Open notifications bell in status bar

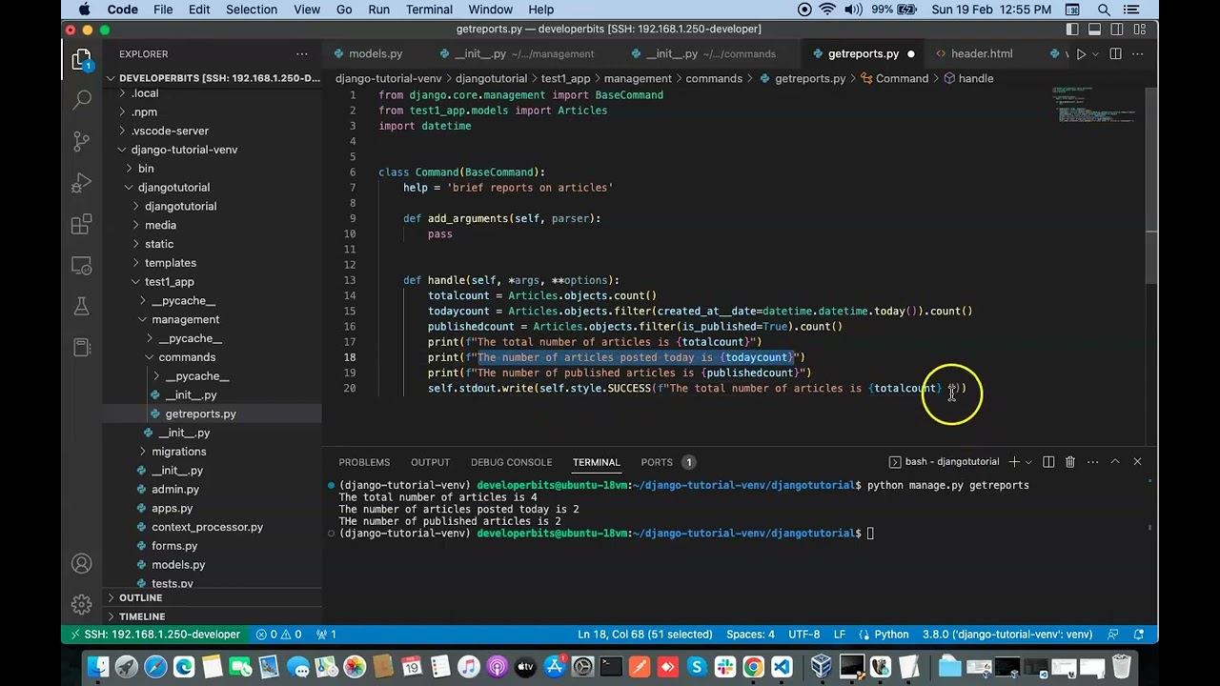1139,635
